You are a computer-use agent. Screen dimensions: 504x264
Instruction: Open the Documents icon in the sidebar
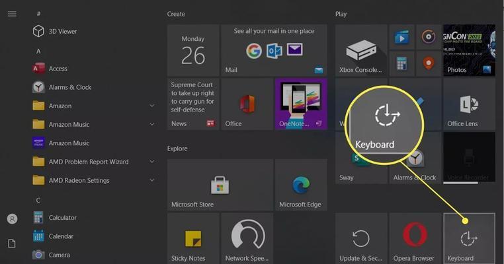coord(12,244)
